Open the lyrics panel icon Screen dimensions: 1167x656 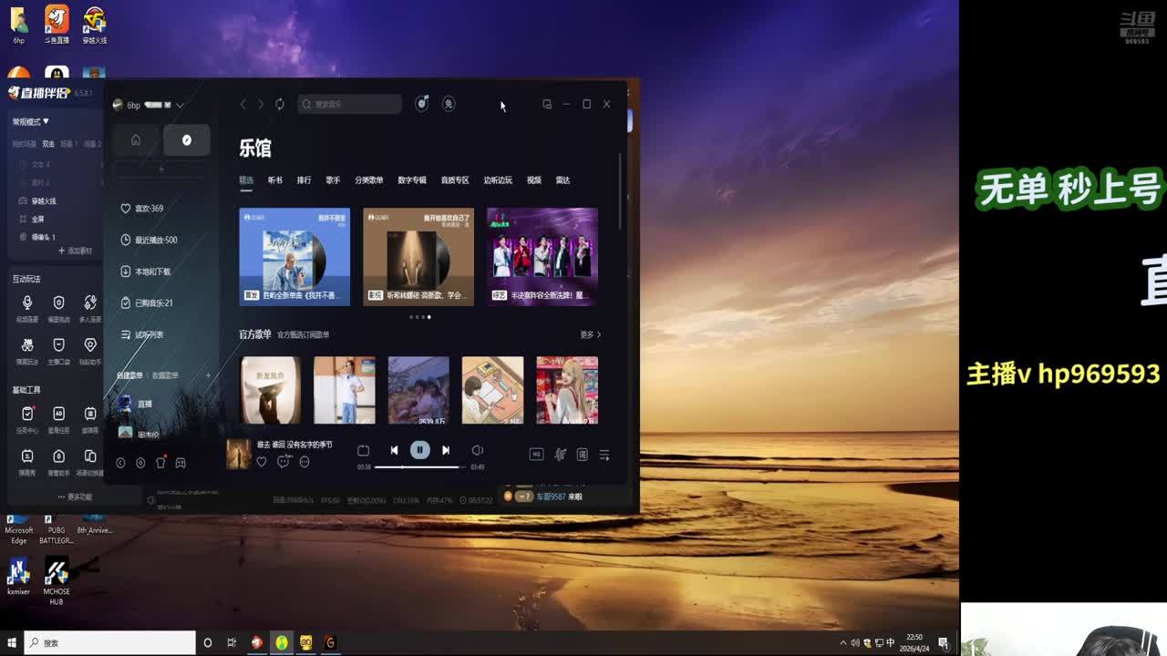tap(582, 455)
